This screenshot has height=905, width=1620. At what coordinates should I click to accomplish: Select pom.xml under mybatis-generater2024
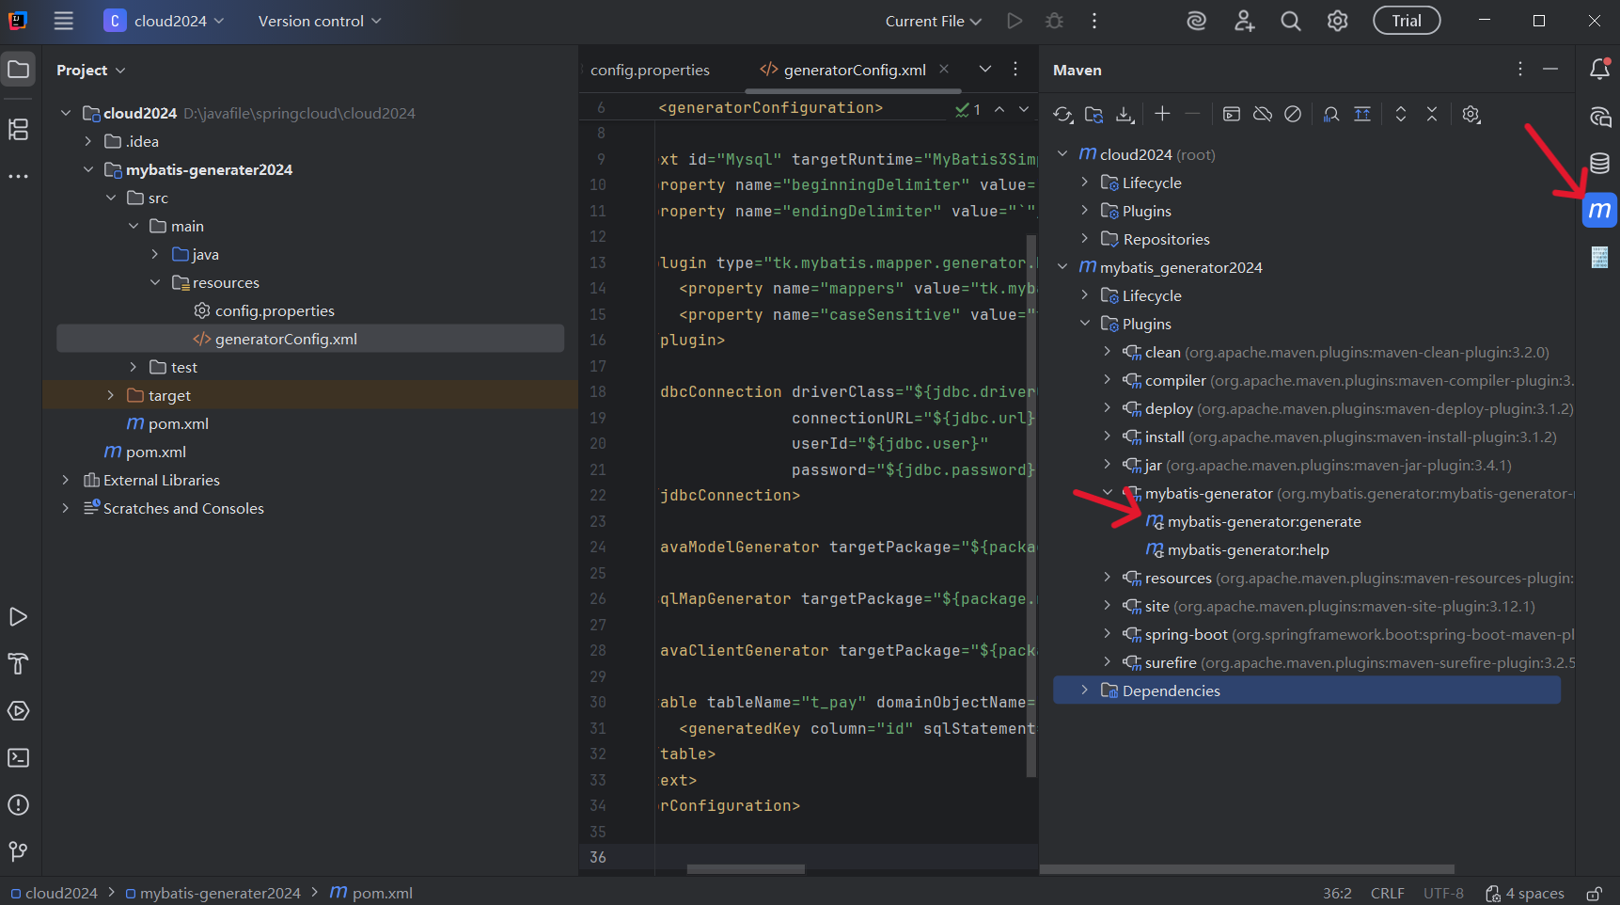(x=178, y=423)
